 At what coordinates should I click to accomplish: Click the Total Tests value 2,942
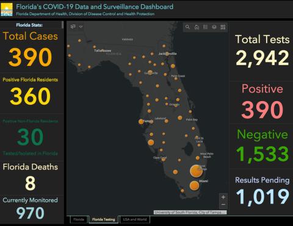pos(262,58)
